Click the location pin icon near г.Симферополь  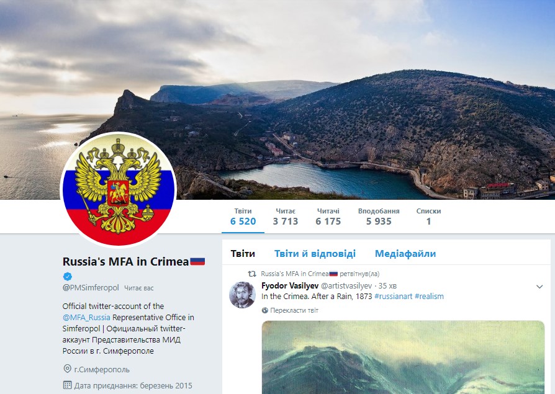click(67, 369)
